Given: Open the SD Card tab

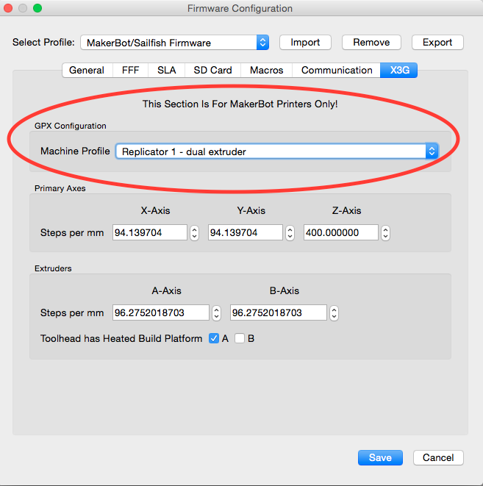Looking at the screenshot, I should [212, 70].
